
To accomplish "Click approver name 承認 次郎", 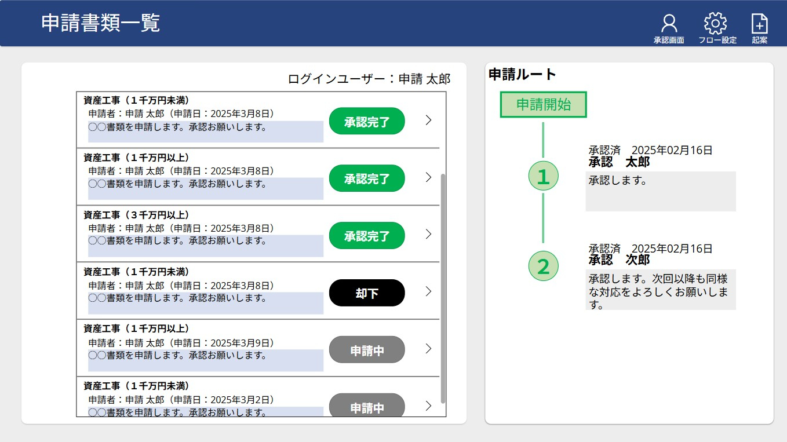I will click(619, 260).
